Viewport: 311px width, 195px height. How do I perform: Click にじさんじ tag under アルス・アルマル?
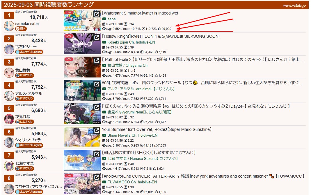(25, 98)
